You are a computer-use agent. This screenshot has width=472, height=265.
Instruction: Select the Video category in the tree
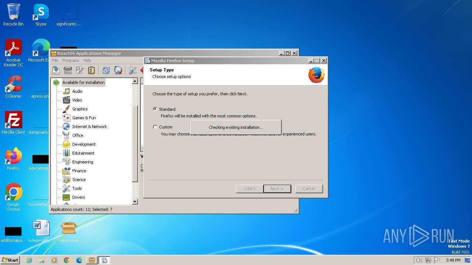[x=77, y=100]
